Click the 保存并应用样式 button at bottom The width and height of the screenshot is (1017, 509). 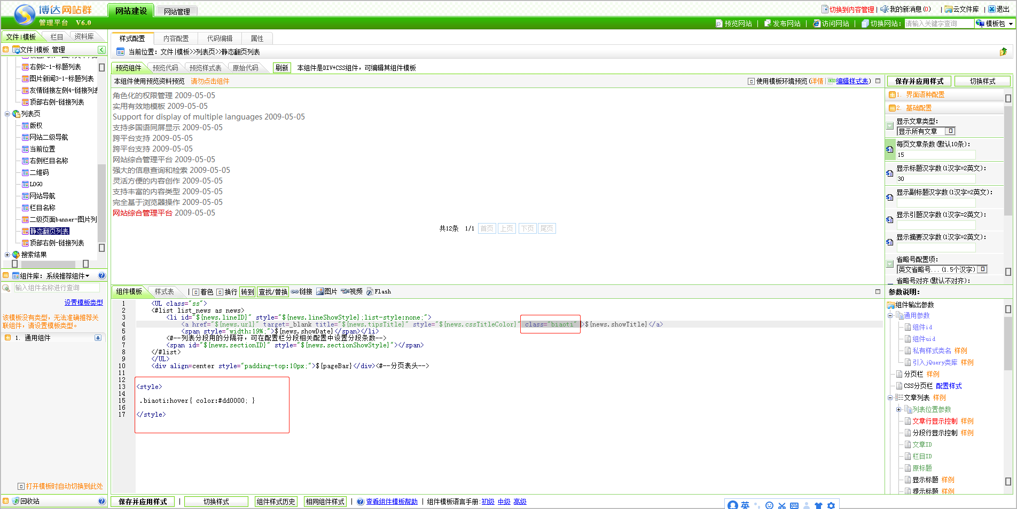(143, 502)
